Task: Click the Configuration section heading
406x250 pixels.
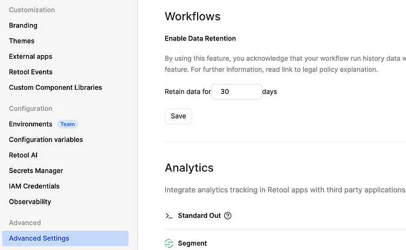Action: click(31, 109)
